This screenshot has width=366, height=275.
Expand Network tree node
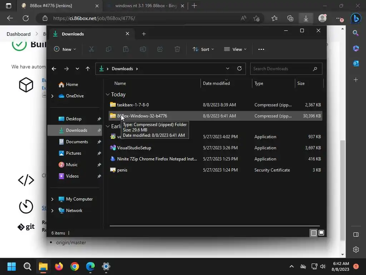52,211
